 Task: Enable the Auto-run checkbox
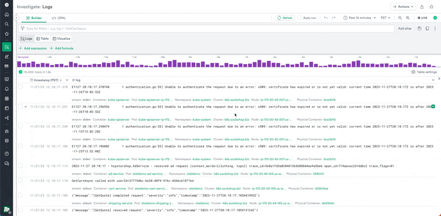(299, 18)
